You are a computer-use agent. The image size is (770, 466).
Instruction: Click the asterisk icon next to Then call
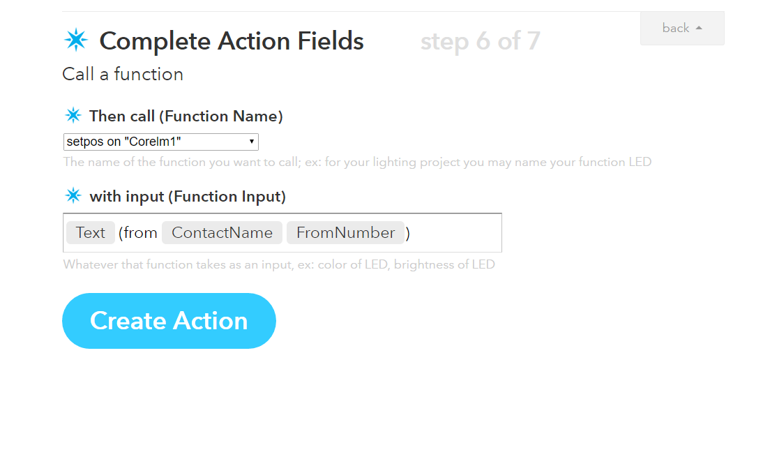coord(73,115)
